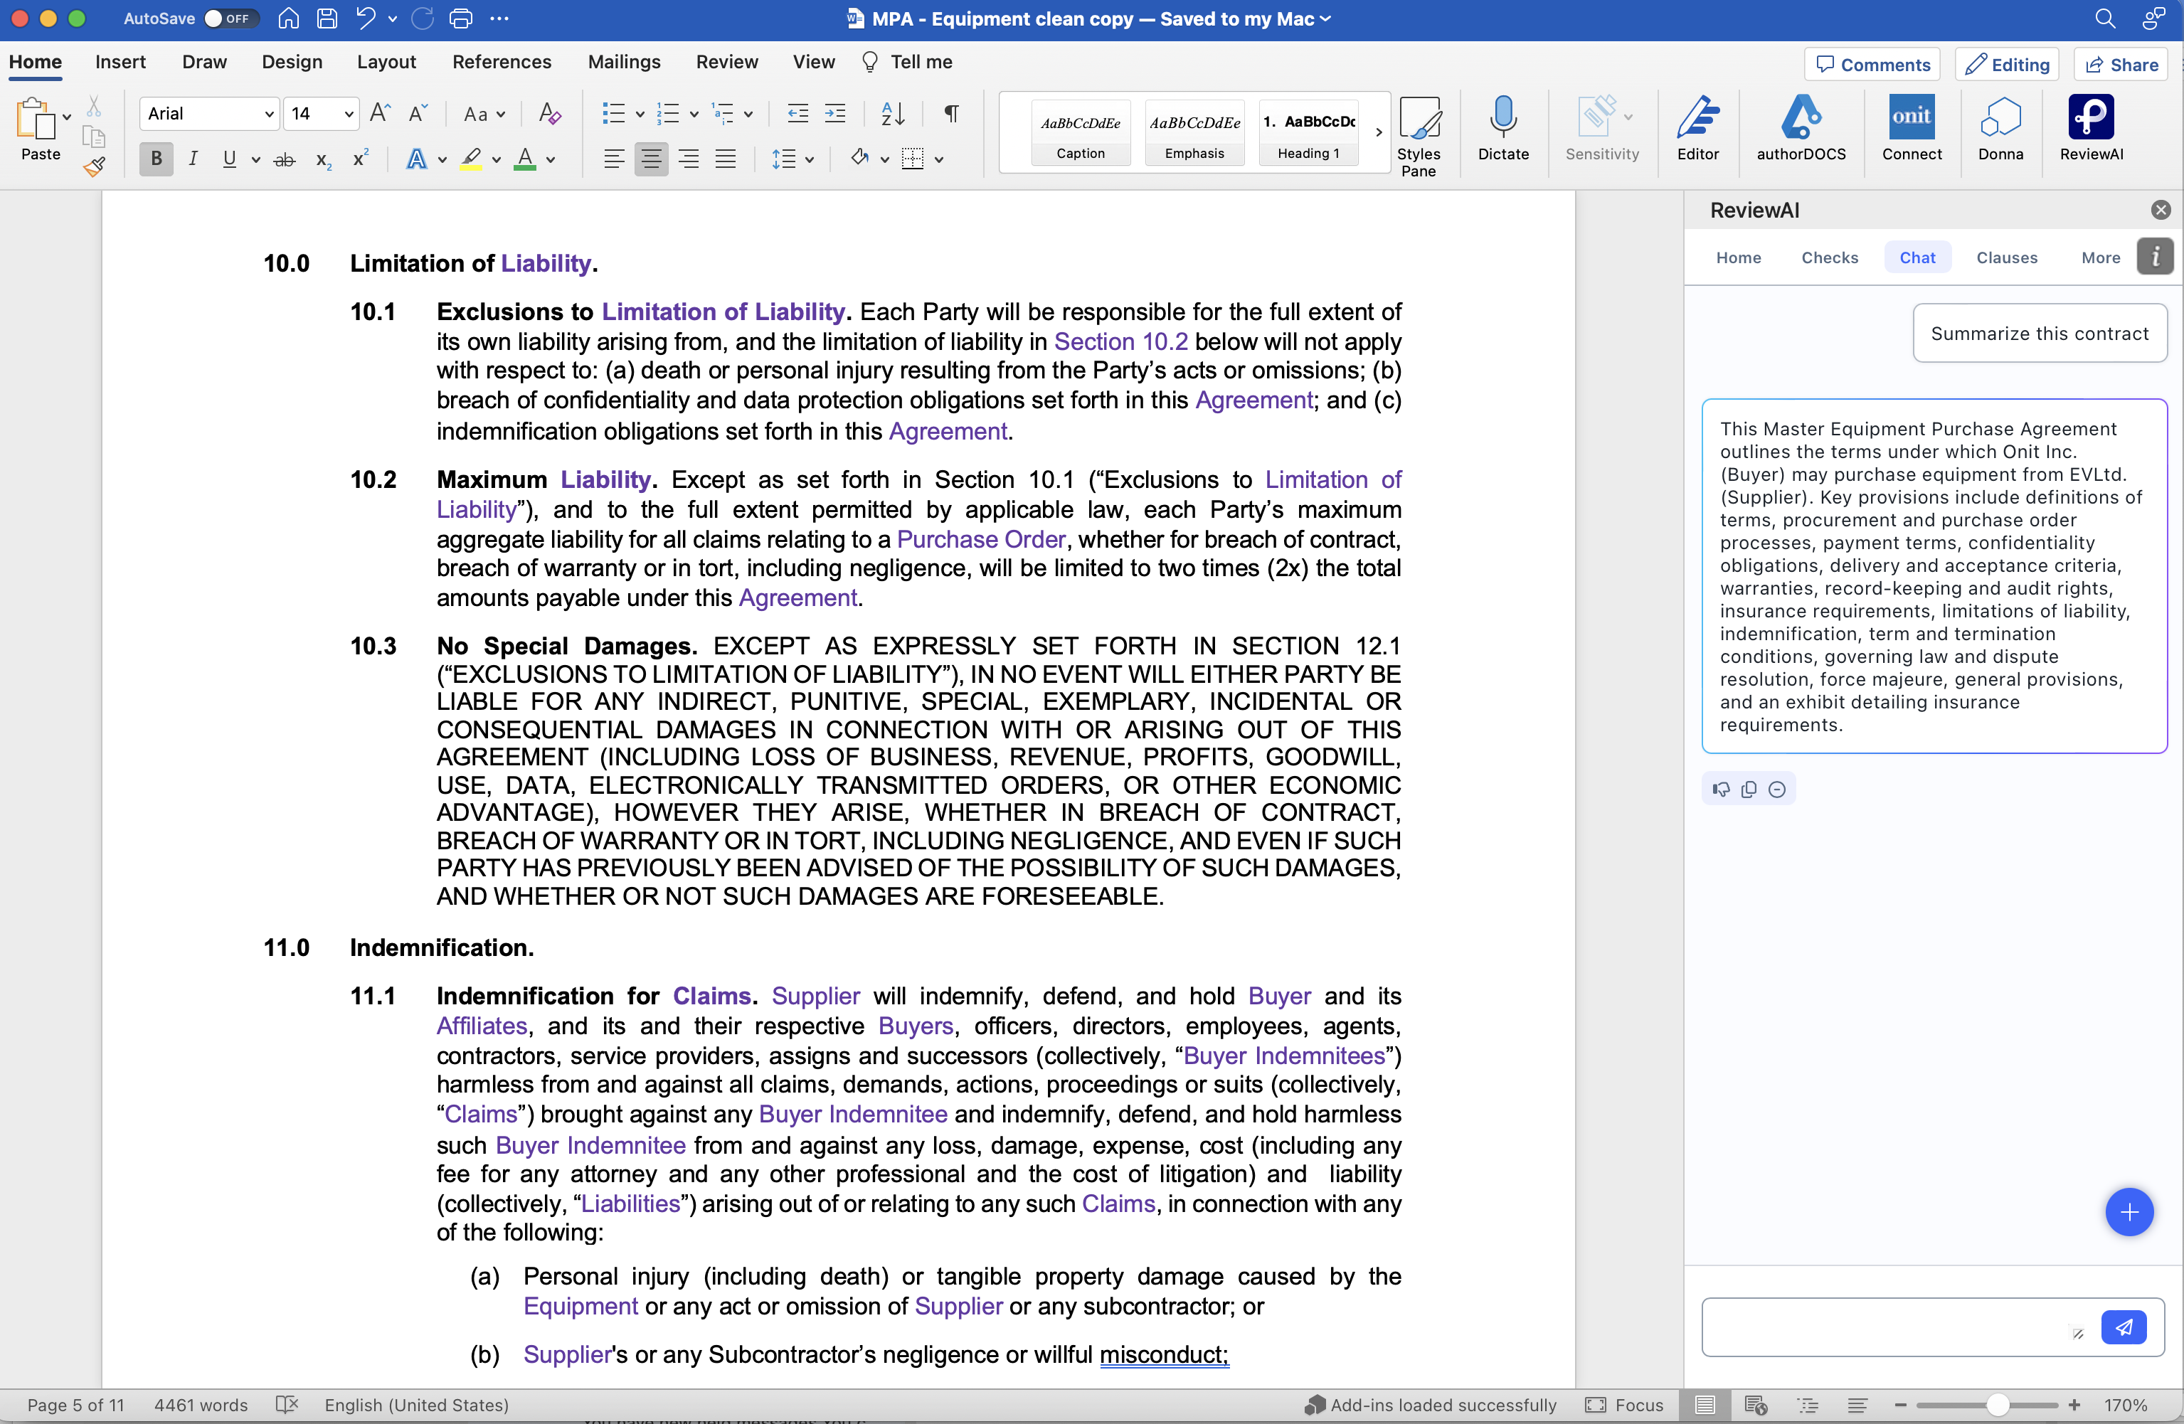
Task: Toggle Italic formatting
Action: (x=193, y=159)
